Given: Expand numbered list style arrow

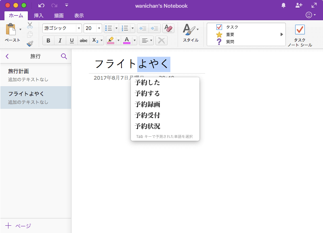Looking at the screenshot, I should tap(133, 28).
